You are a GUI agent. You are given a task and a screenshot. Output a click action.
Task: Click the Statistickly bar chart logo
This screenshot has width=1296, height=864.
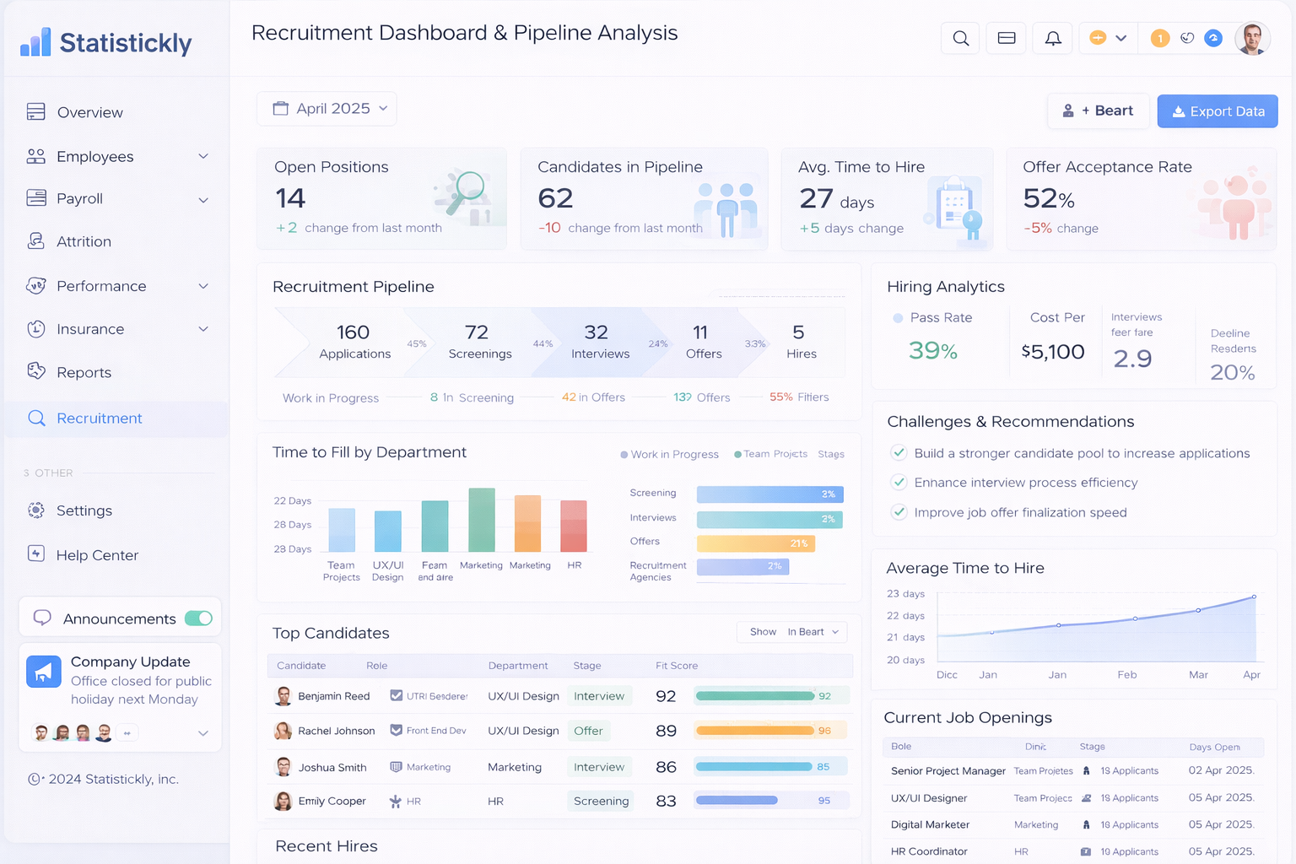pyautogui.click(x=35, y=42)
